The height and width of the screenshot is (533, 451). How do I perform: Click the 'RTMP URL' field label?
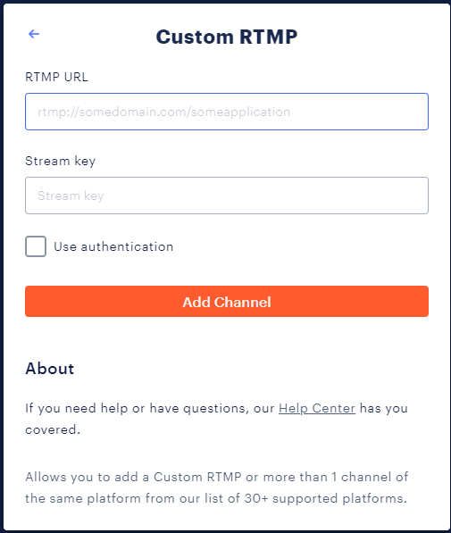pyautogui.click(x=57, y=77)
